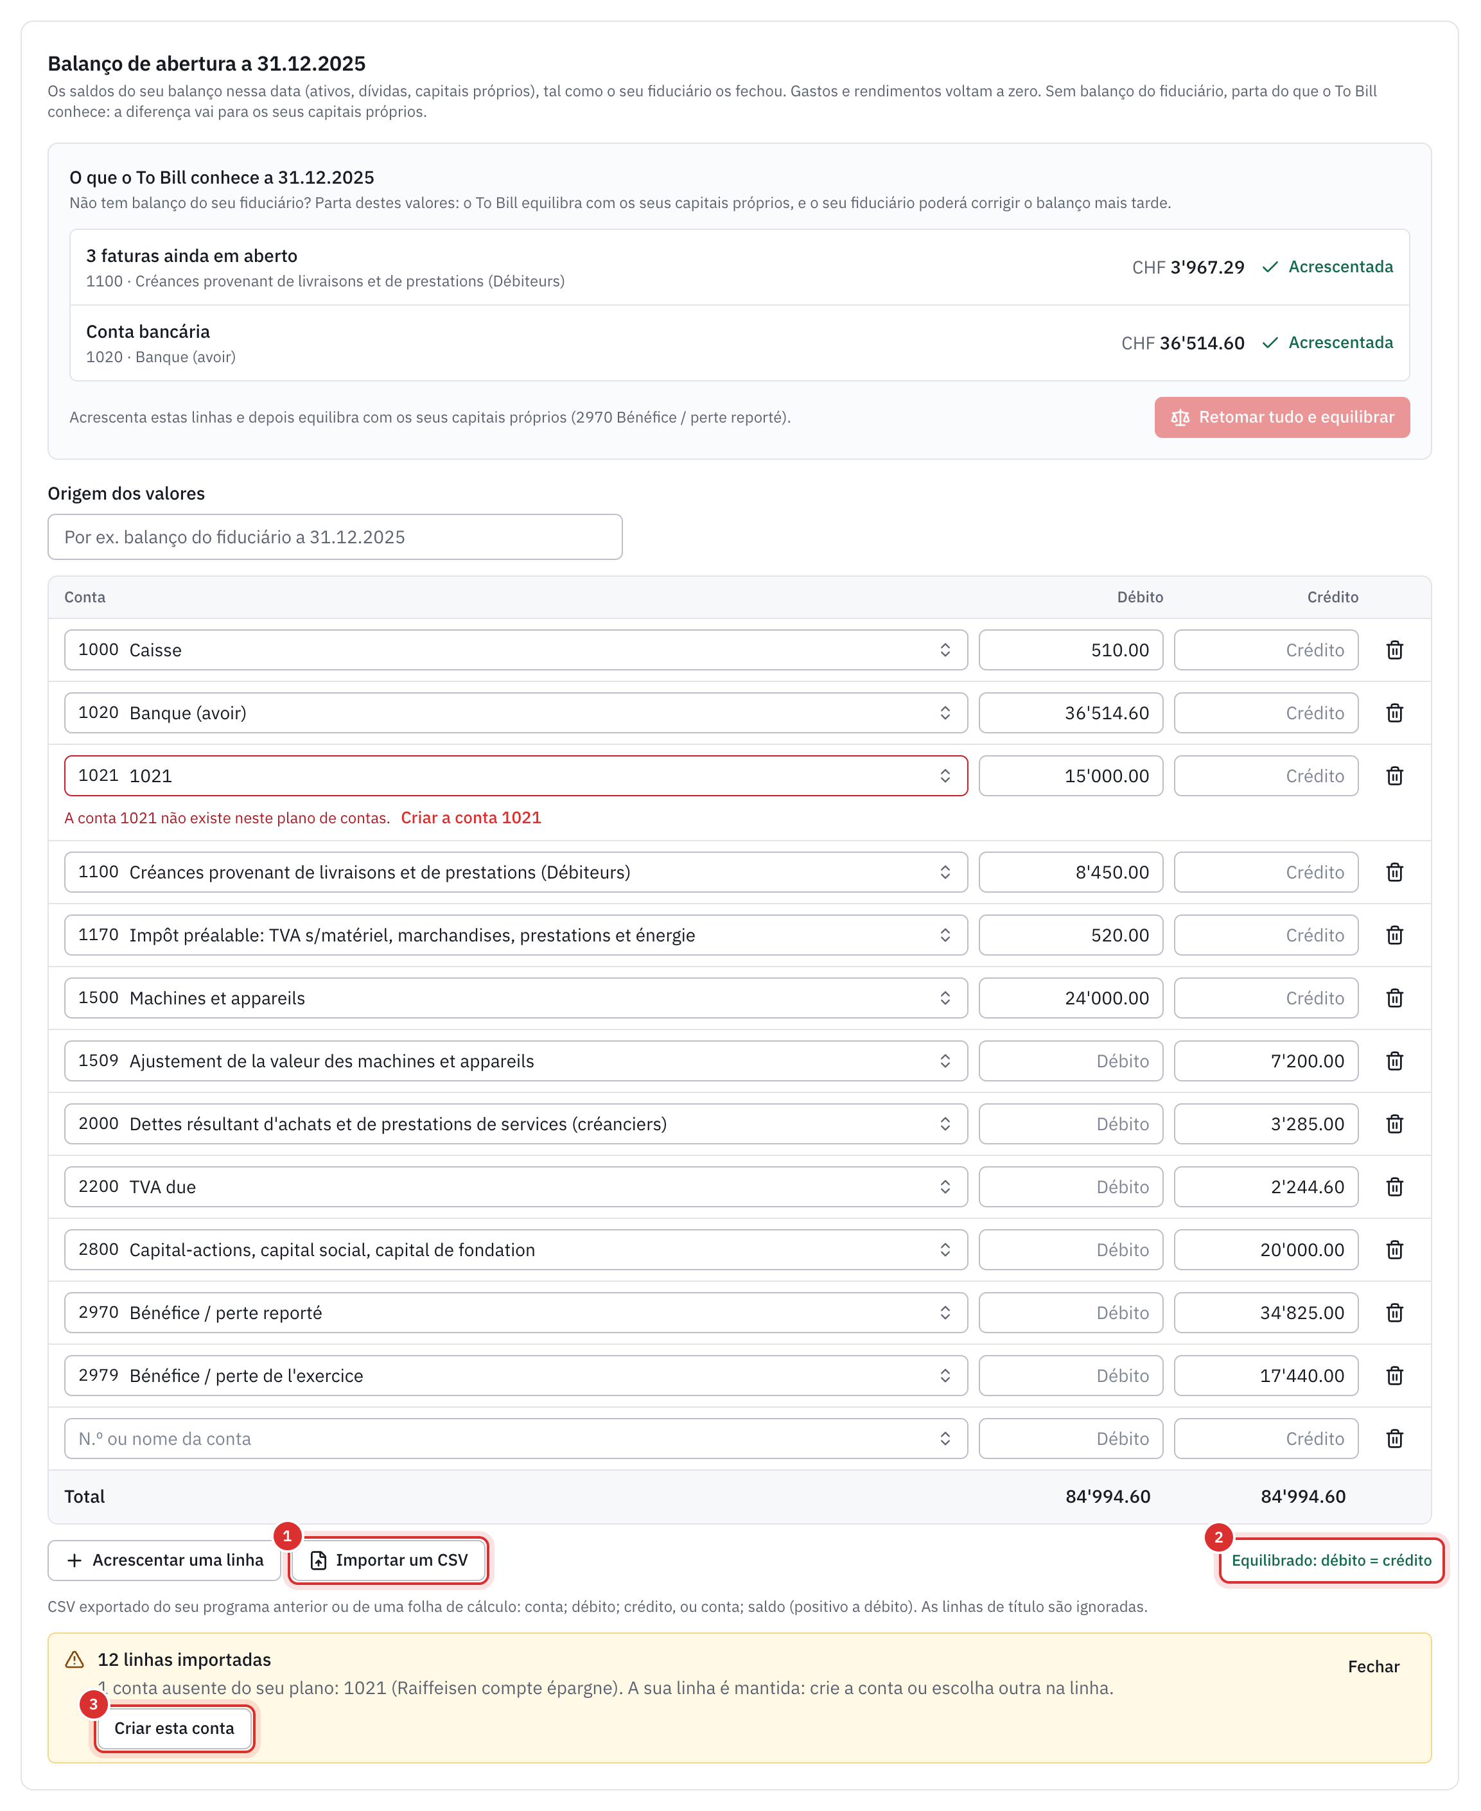Image resolution: width=1481 pixels, height=1811 pixels.
Task: Click the 'Acrescentada' status for 3 faturas
Action: point(1328,267)
